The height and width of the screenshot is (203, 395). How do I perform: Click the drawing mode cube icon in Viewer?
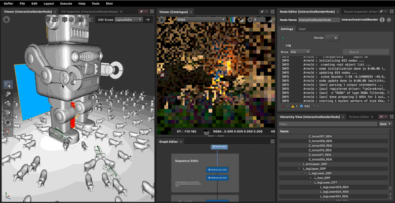[47, 20]
